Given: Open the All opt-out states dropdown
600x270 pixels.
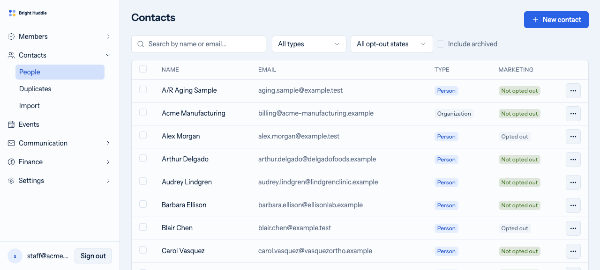Looking at the screenshot, I should (x=392, y=44).
